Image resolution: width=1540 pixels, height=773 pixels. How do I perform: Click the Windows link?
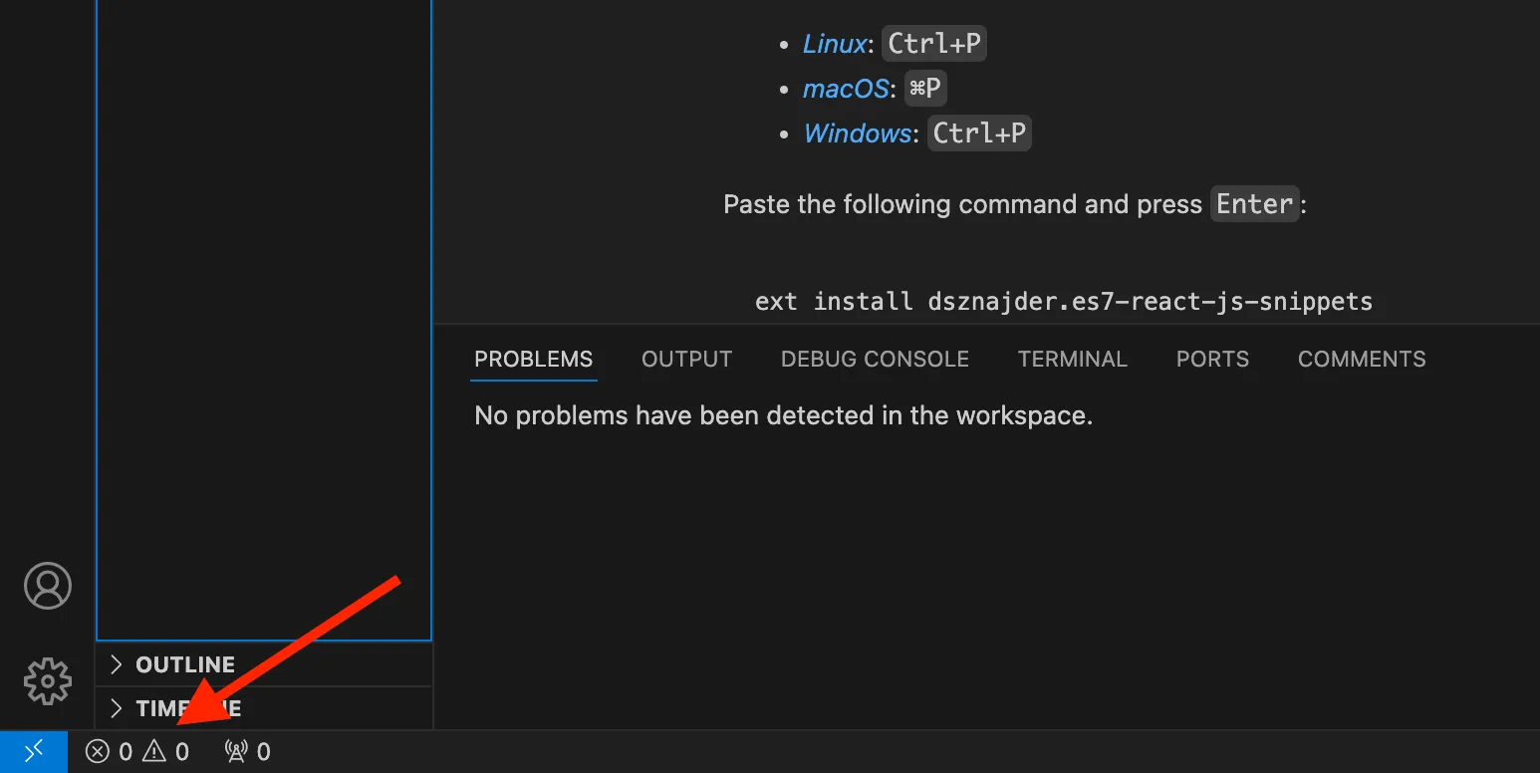point(857,132)
